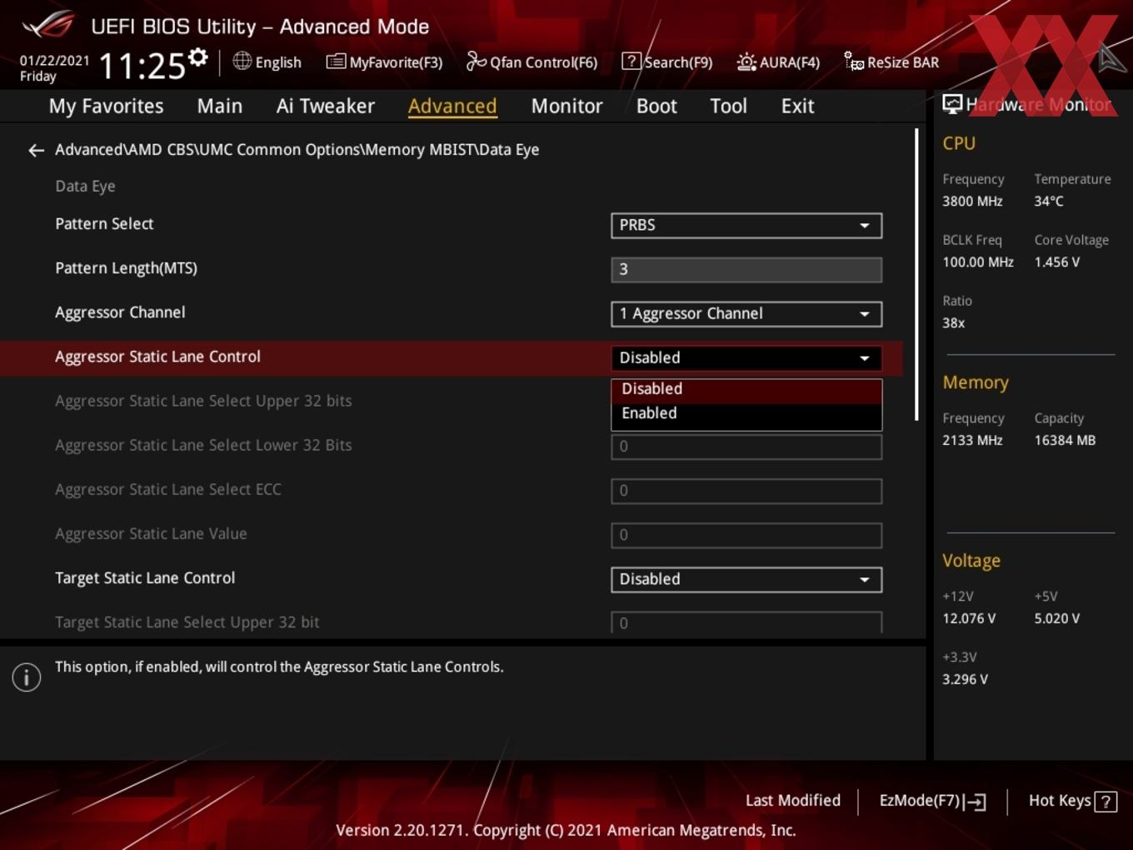Click the globe language icon
This screenshot has height=850, width=1133.
pos(242,61)
